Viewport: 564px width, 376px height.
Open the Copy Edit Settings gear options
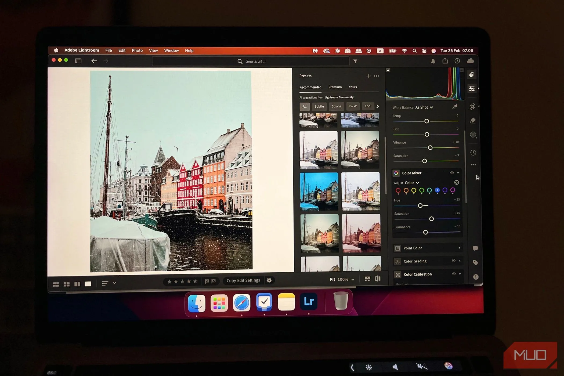[x=269, y=280]
